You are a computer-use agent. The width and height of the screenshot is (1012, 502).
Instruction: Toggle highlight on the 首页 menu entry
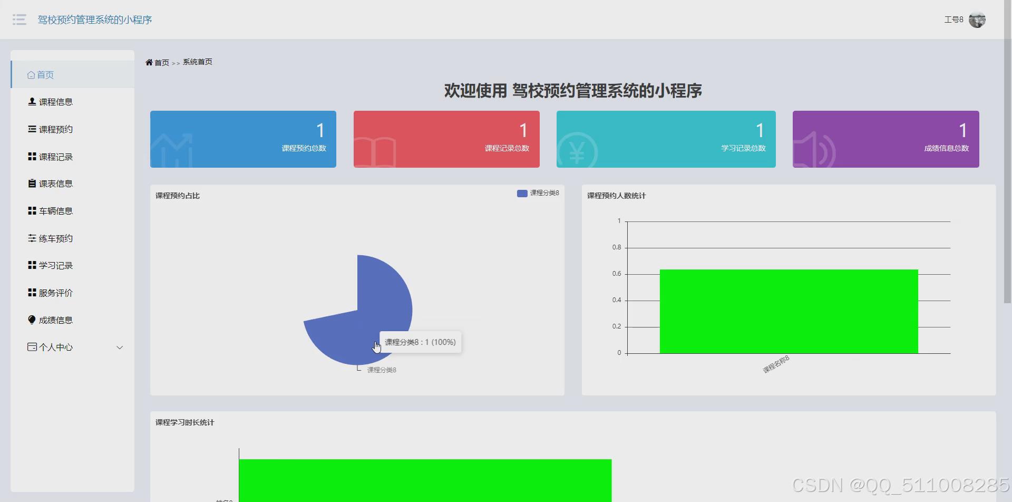tap(45, 74)
